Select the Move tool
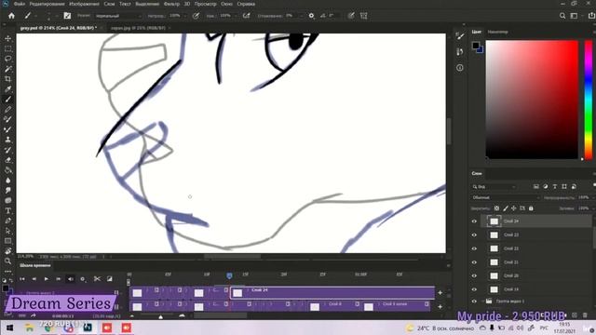This screenshot has width=596, height=335. 8,39
